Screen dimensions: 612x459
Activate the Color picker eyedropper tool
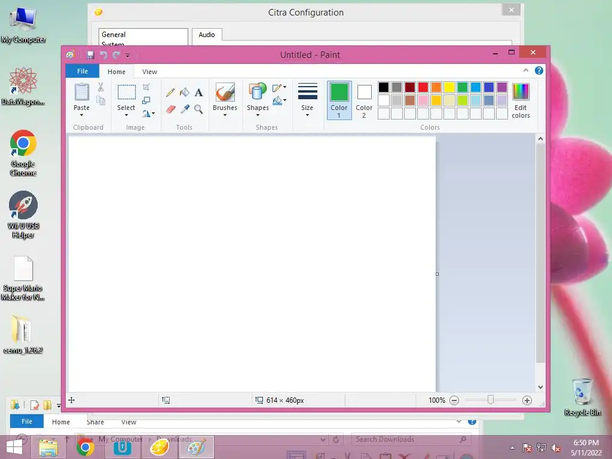tap(185, 109)
